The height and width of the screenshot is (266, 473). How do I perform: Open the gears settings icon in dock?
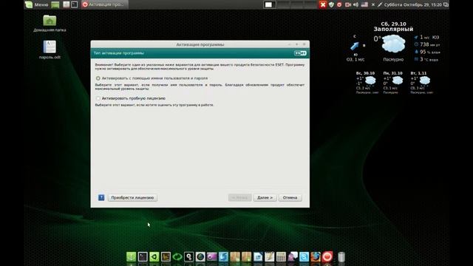[189, 256]
